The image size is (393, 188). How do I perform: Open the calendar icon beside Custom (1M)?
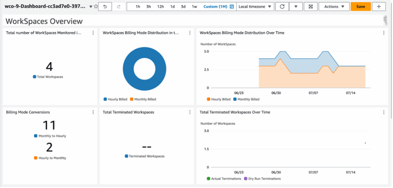tap(232, 7)
